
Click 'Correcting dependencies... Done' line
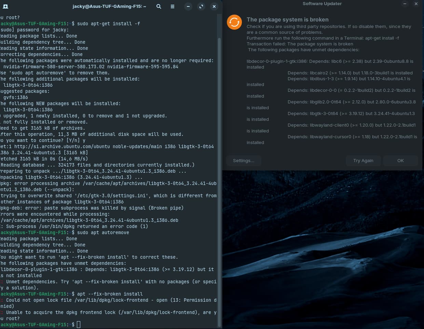pyautogui.click(x=41, y=55)
